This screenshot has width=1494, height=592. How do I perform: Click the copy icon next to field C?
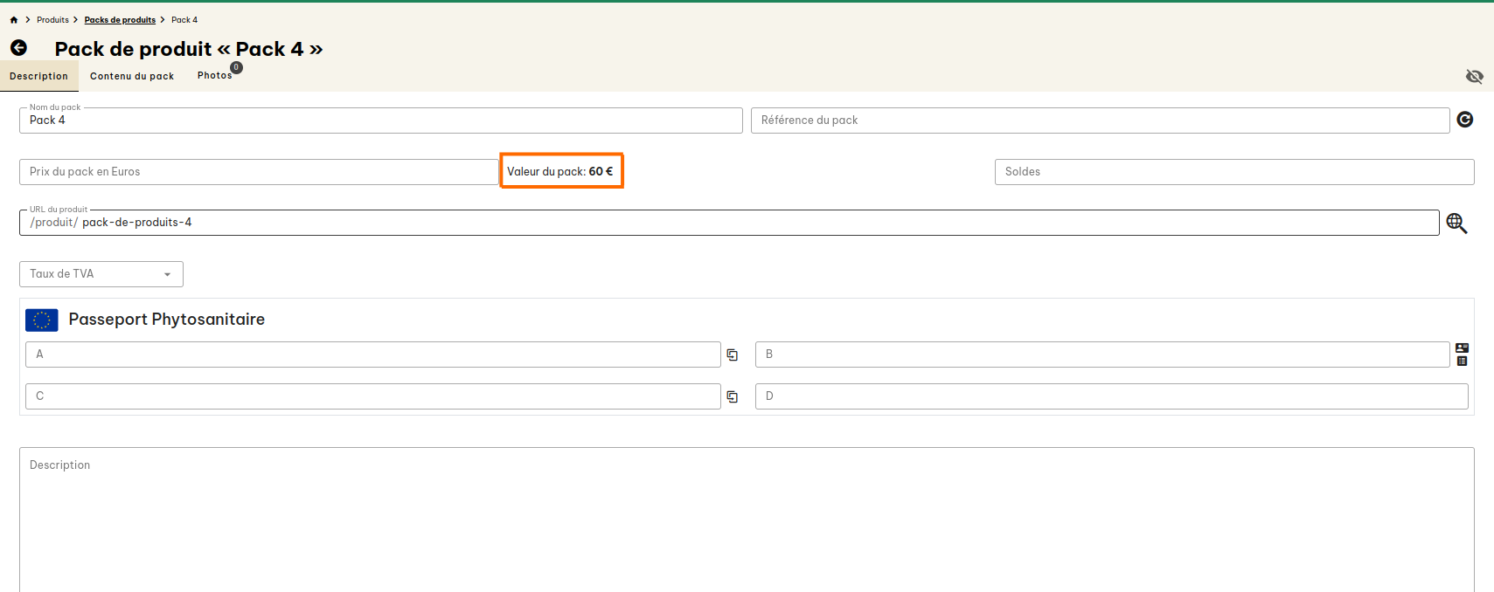pos(733,397)
